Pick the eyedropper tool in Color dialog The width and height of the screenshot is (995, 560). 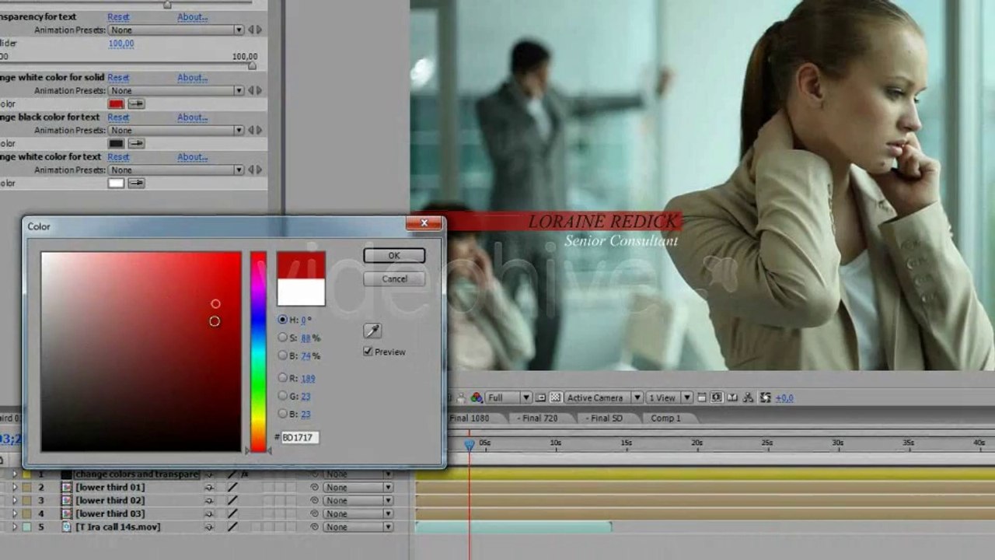pyautogui.click(x=372, y=331)
